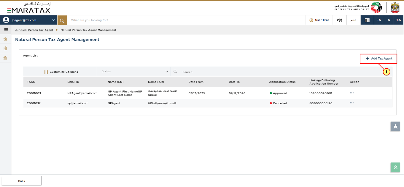The image size is (404, 187).
Task: Open the User Type menu
Action: [319, 20]
